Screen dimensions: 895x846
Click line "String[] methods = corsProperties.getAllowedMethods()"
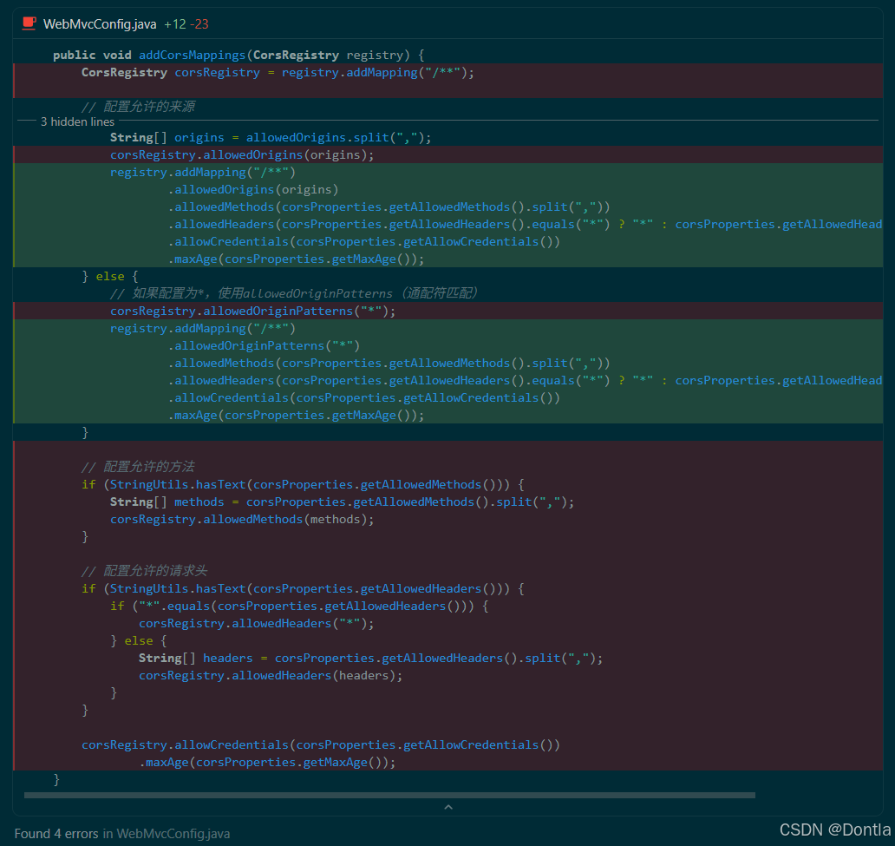[342, 502]
